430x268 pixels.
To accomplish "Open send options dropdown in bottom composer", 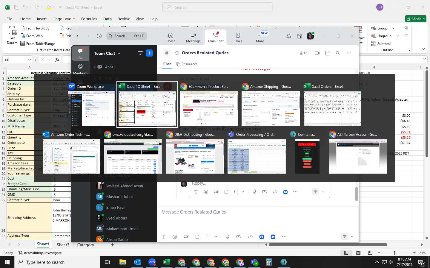I will tap(352, 237).
